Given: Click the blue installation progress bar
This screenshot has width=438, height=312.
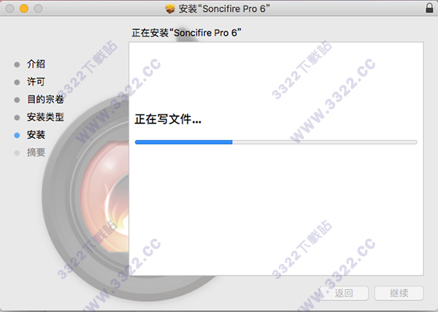Looking at the screenshot, I should (276, 142).
